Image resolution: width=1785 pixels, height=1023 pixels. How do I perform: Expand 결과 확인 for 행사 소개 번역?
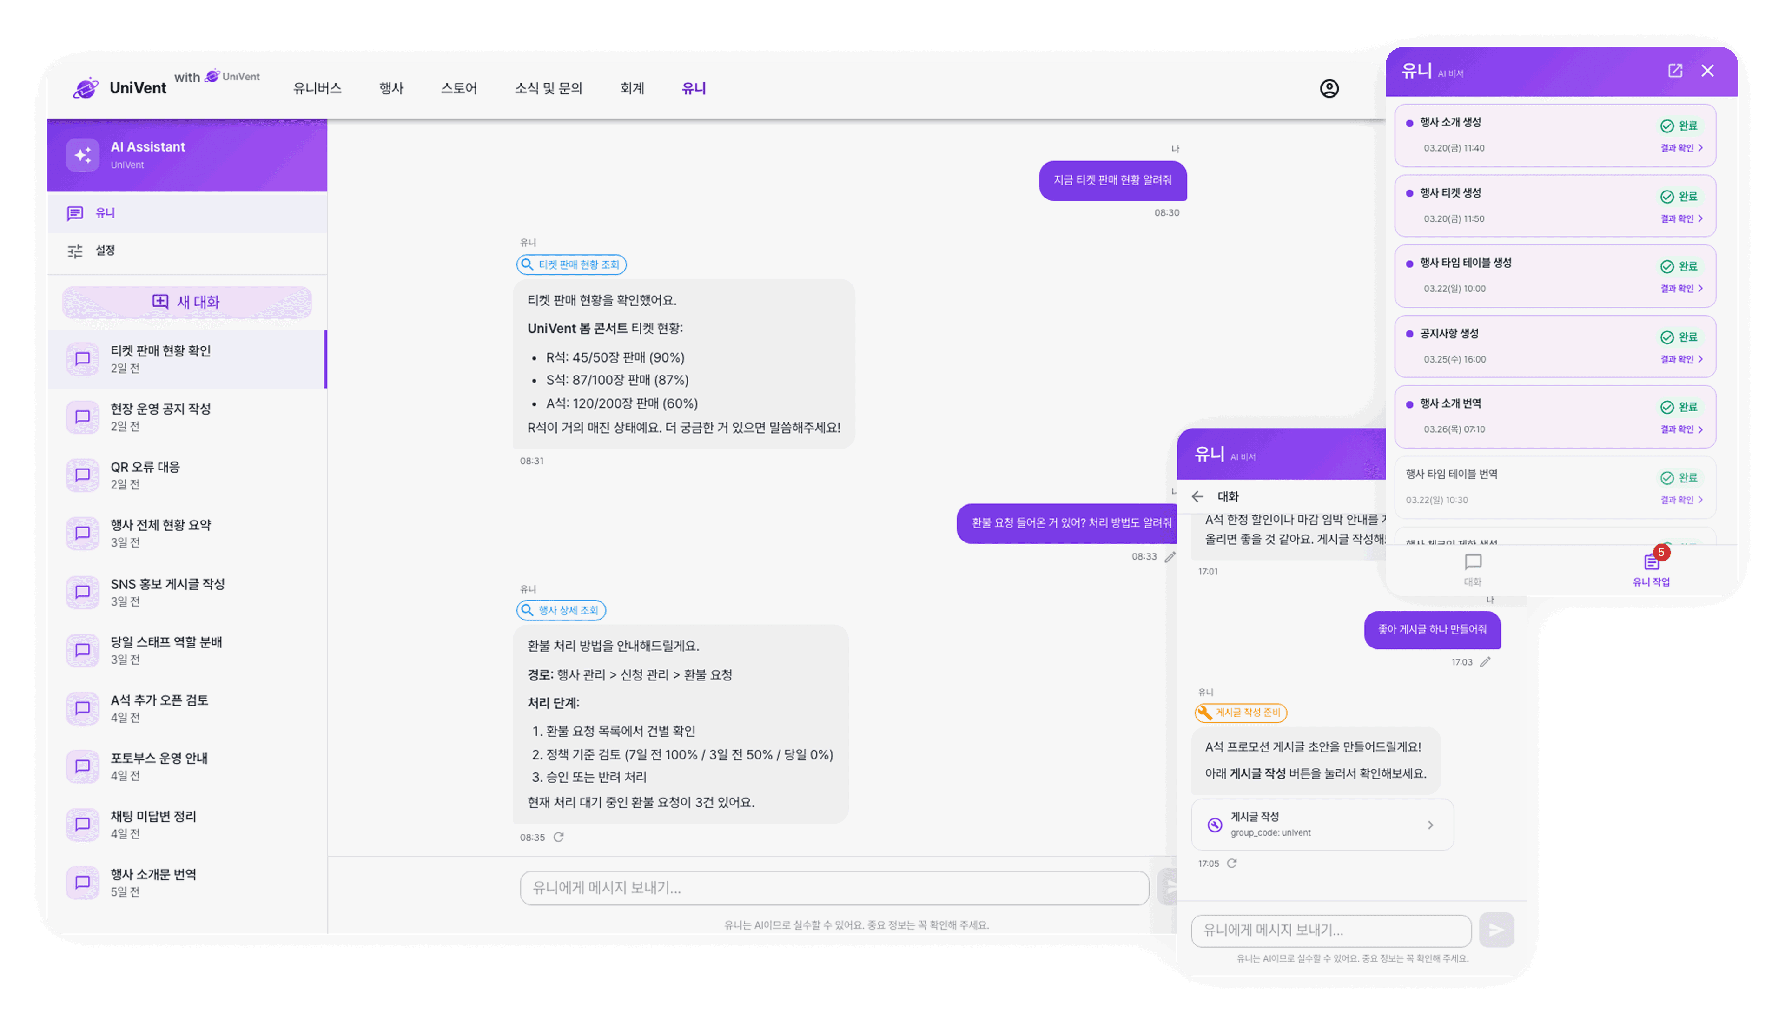1681,429
